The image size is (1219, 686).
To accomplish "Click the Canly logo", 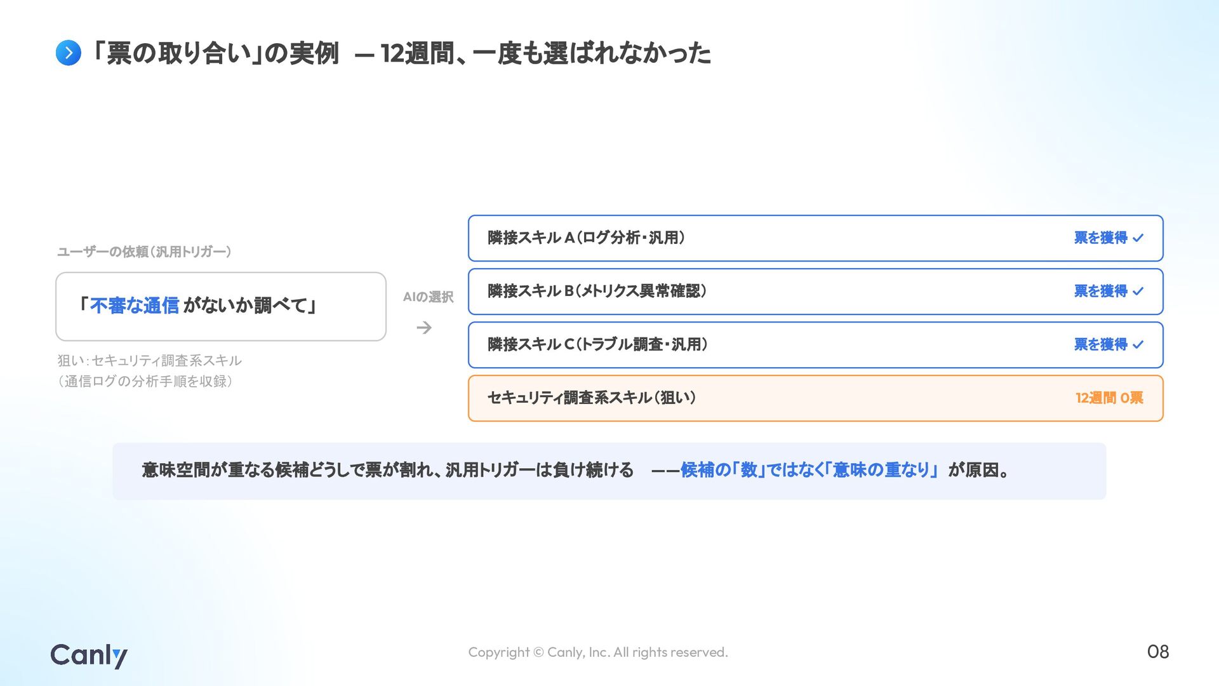I will point(89,656).
